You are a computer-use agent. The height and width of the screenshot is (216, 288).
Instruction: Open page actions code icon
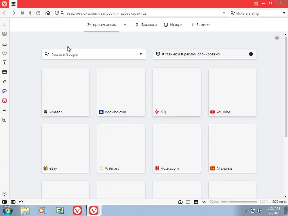point(204,202)
